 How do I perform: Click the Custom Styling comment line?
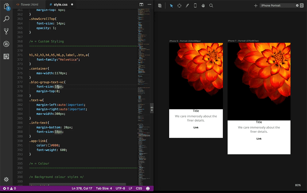pos(46,41)
